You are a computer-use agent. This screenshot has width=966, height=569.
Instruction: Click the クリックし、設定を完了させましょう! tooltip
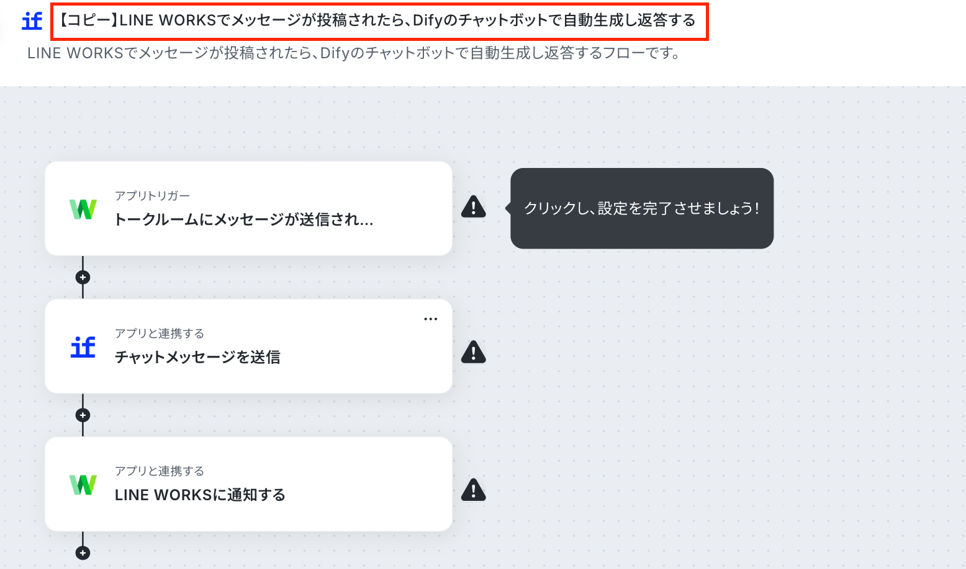tap(642, 208)
